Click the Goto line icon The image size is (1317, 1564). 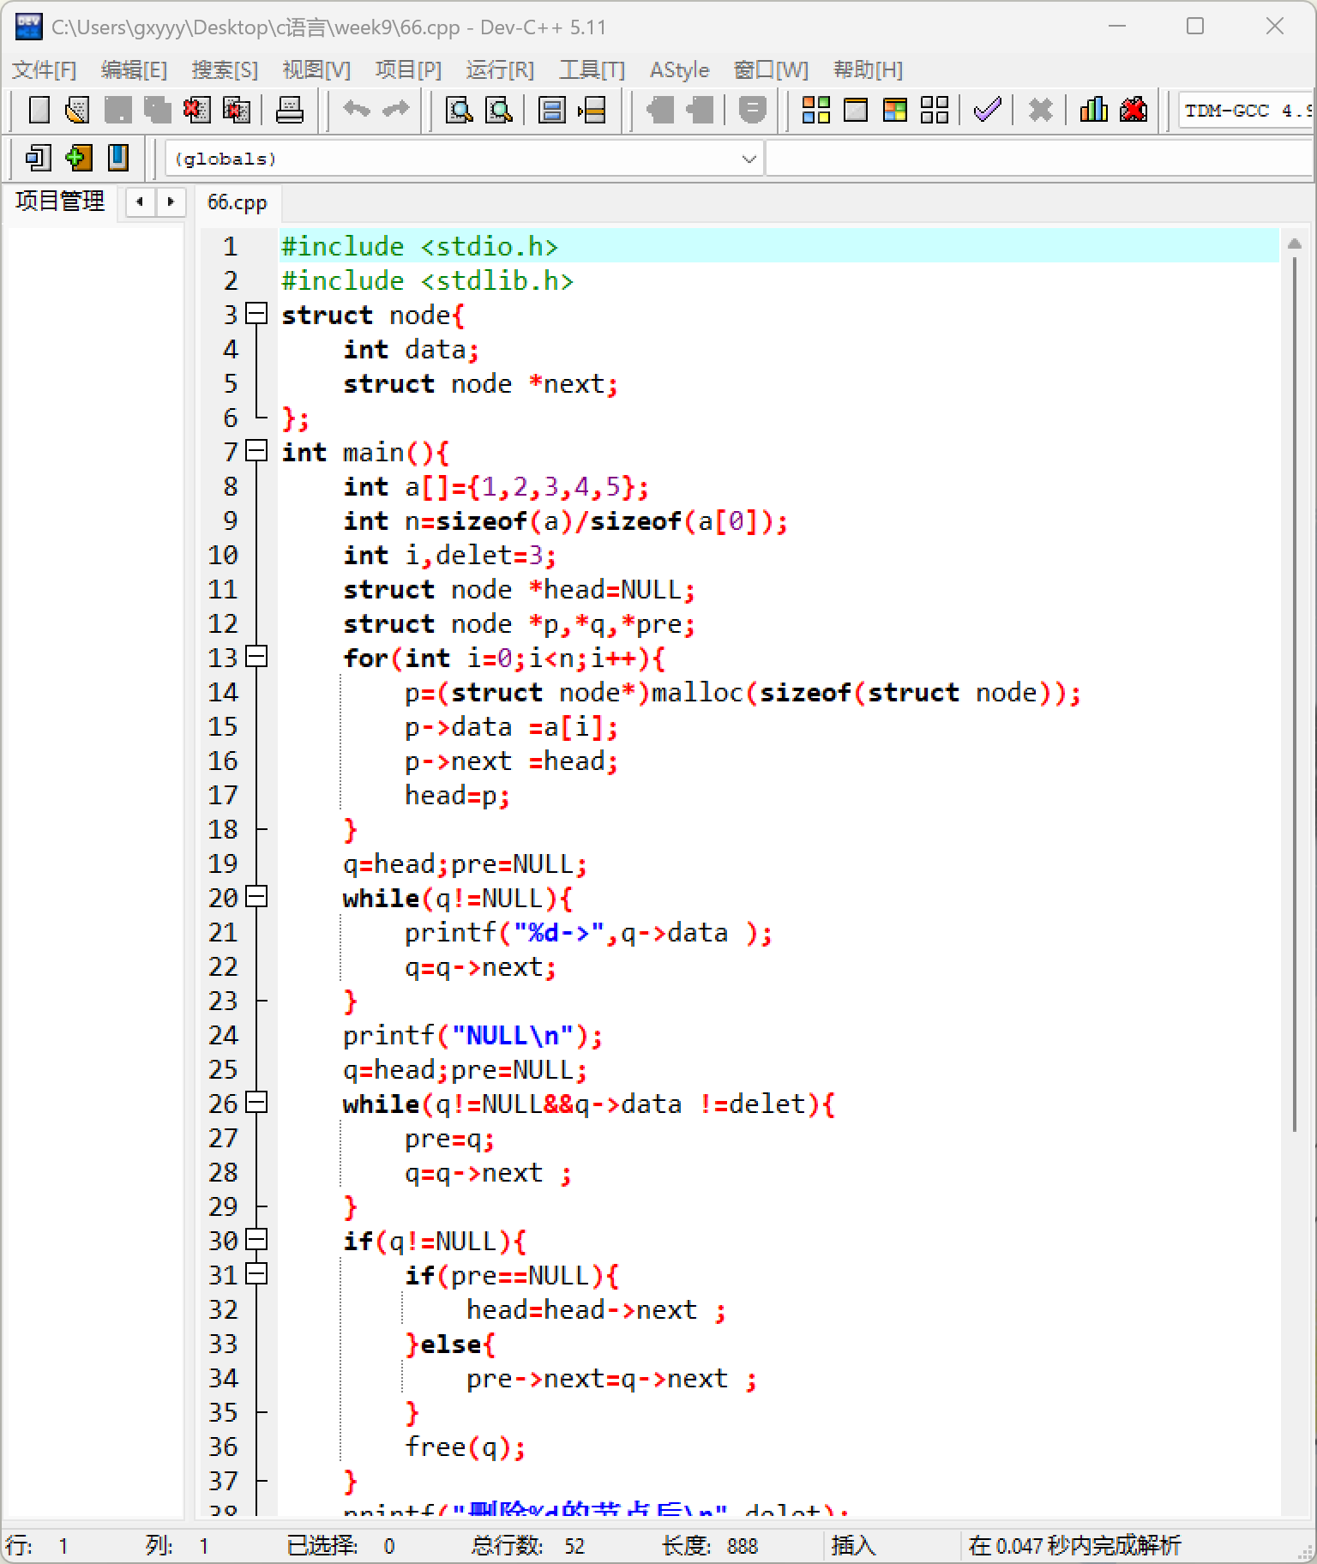point(592,110)
